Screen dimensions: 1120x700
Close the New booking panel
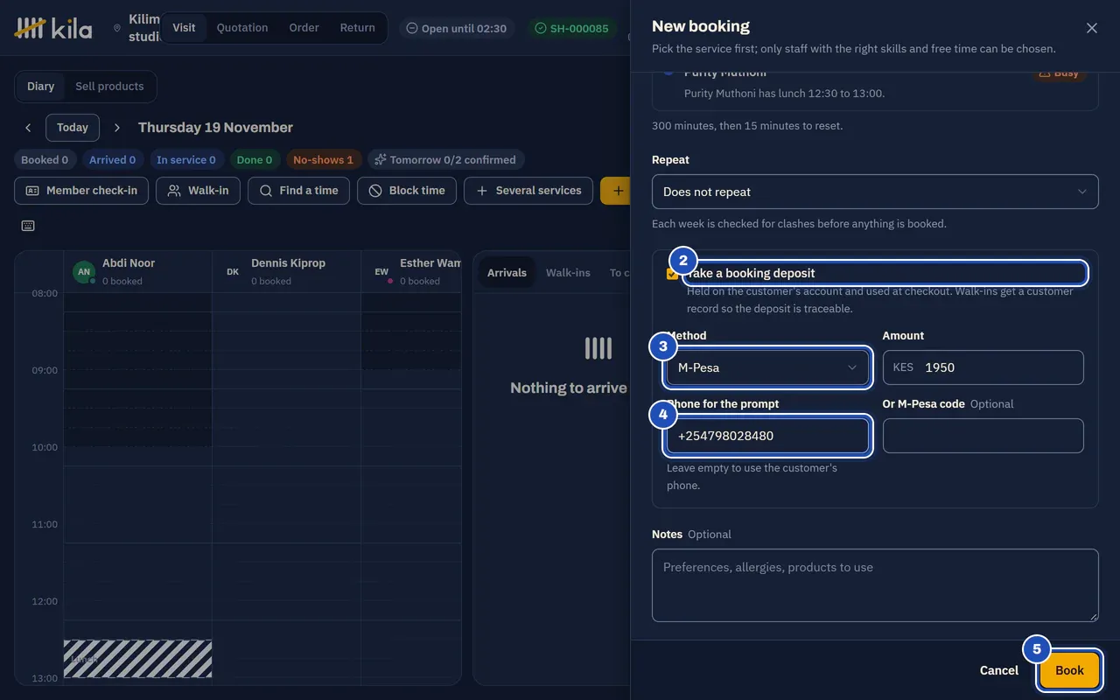point(1091,28)
